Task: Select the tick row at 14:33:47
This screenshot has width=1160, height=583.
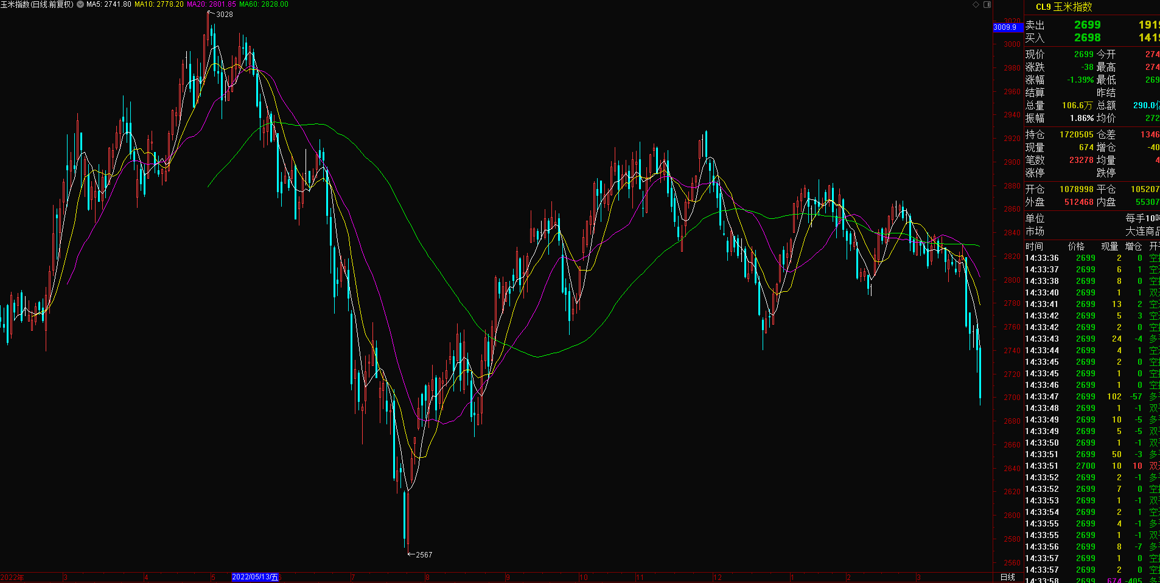Action: (1092, 396)
